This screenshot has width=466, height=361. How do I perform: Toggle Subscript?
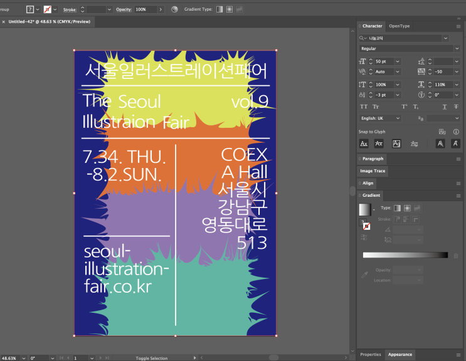click(416, 107)
